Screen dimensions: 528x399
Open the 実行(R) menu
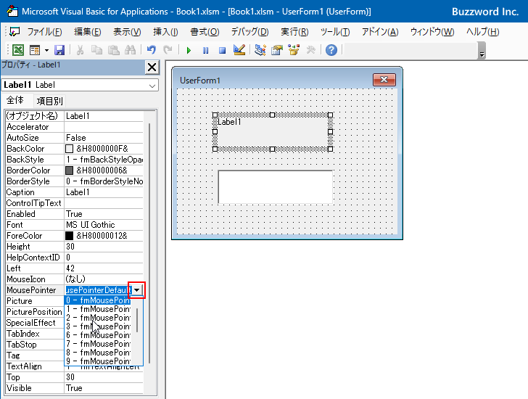[x=294, y=32]
